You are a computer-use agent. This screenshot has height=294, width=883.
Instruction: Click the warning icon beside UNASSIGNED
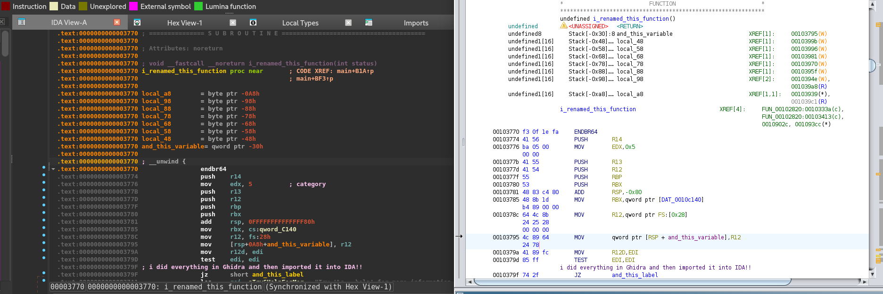563,25
